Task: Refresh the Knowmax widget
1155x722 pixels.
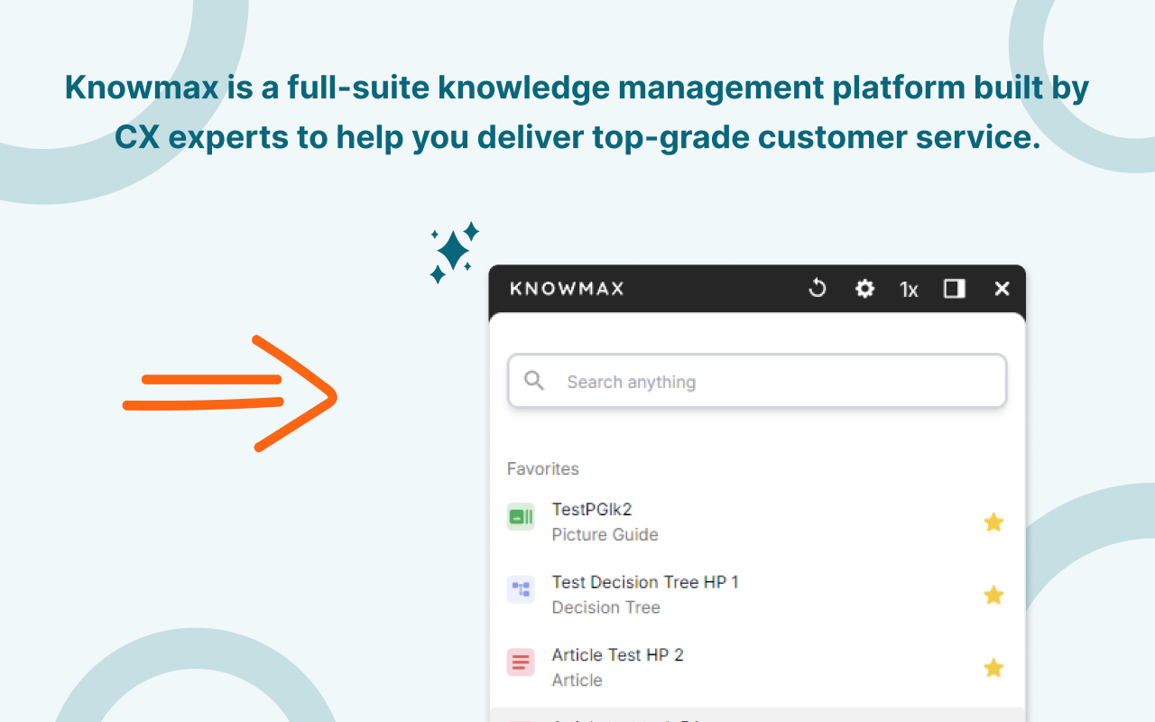Action: click(x=817, y=289)
